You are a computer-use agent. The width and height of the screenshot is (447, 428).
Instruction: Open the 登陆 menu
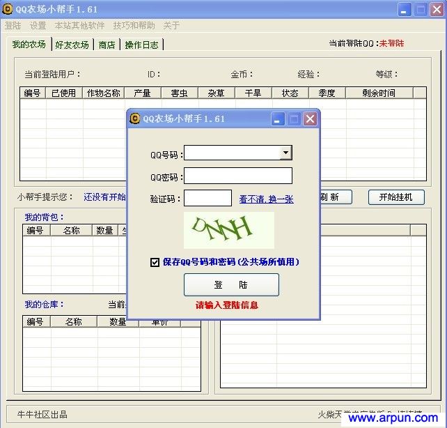tap(13, 26)
